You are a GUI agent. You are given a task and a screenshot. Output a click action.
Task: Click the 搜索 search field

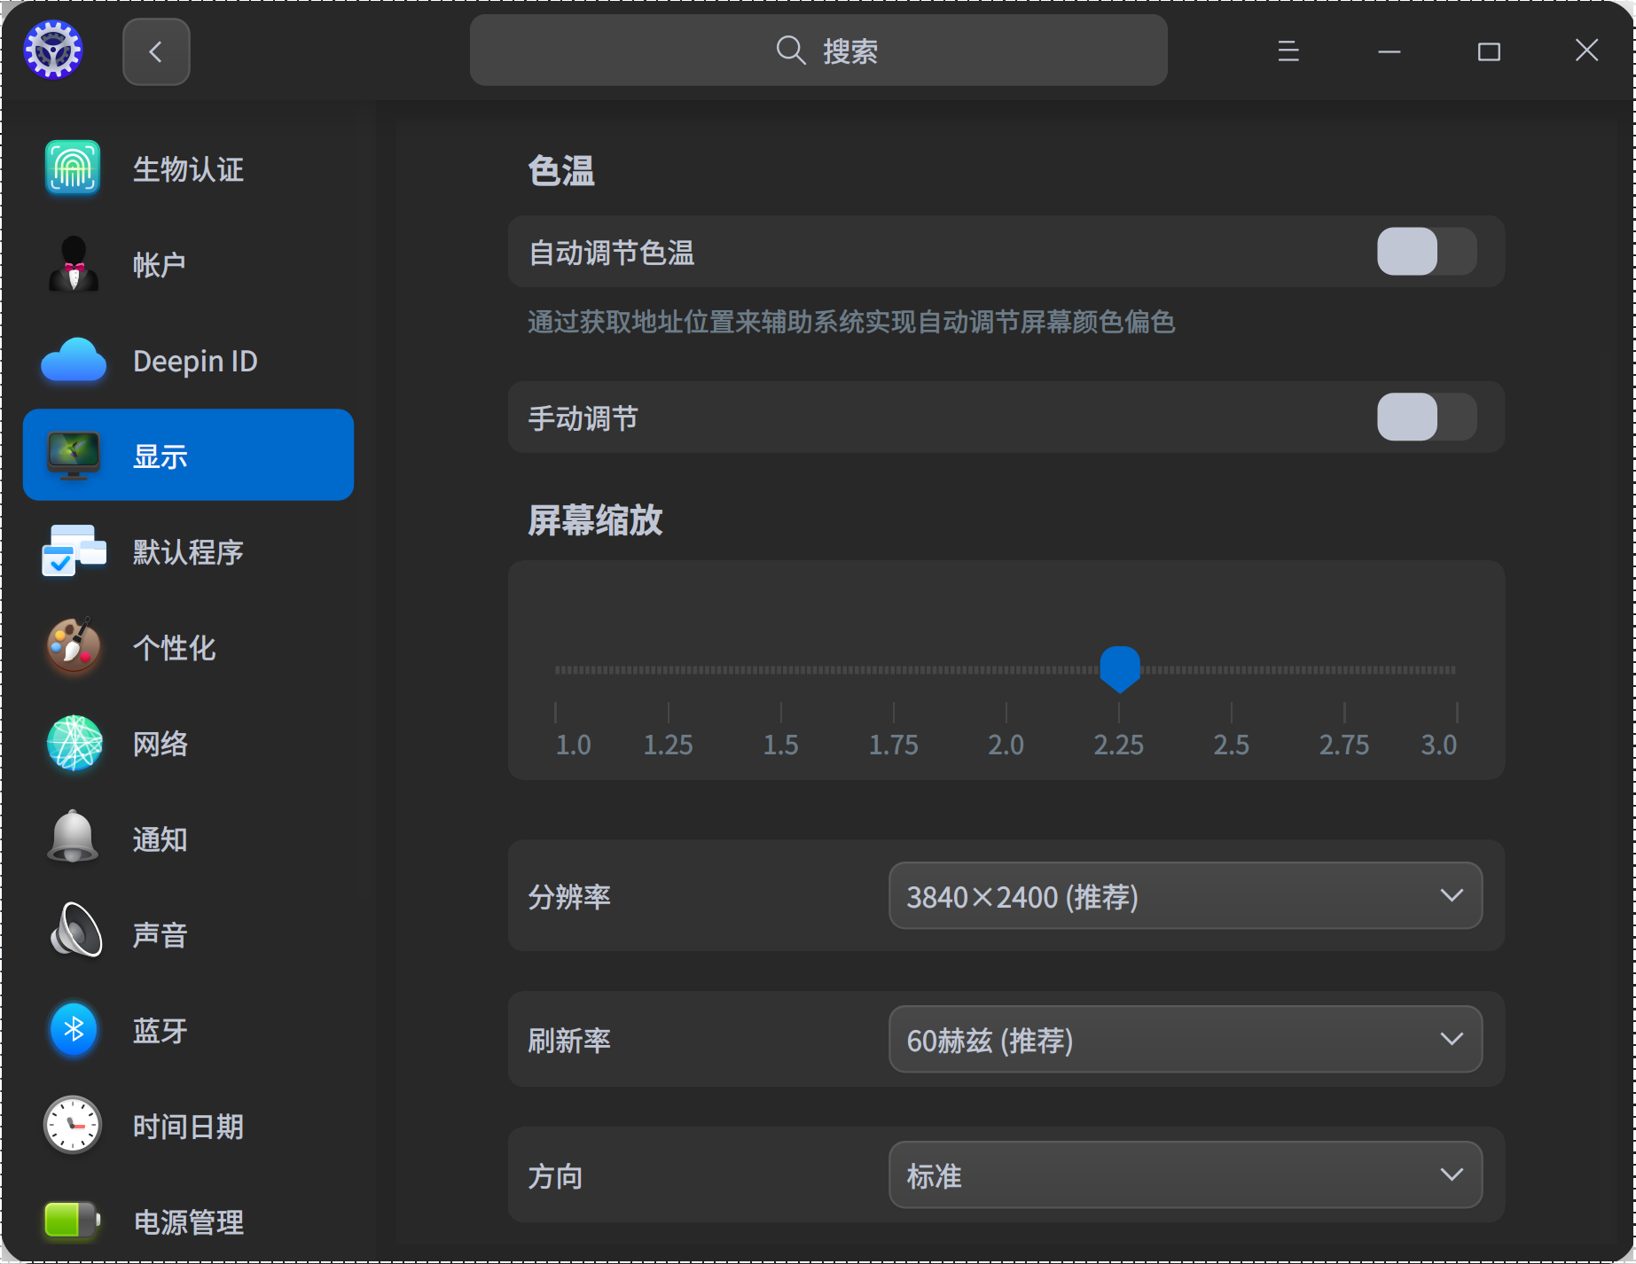817,50
